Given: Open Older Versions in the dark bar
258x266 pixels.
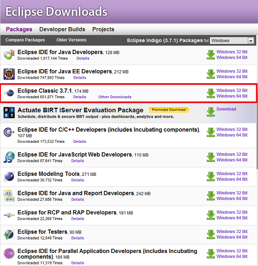Looking at the screenshot, I should pos(71,40).
